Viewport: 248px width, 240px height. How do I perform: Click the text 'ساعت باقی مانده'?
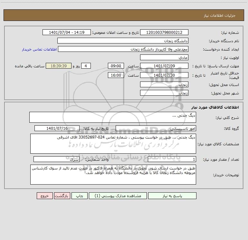point(30,66)
